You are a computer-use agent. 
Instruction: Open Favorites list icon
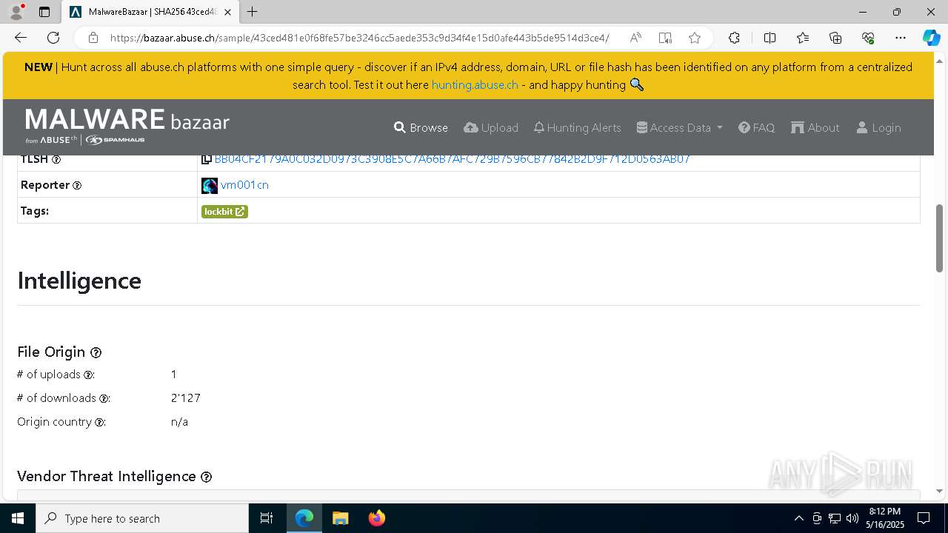803,38
